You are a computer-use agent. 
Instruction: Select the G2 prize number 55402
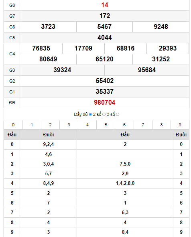tap(104, 81)
